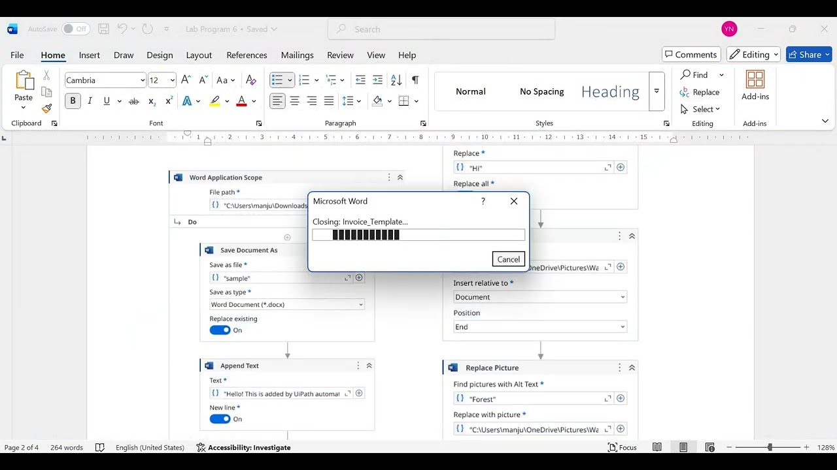
Task: Open the Comments pane
Action: click(691, 55)
